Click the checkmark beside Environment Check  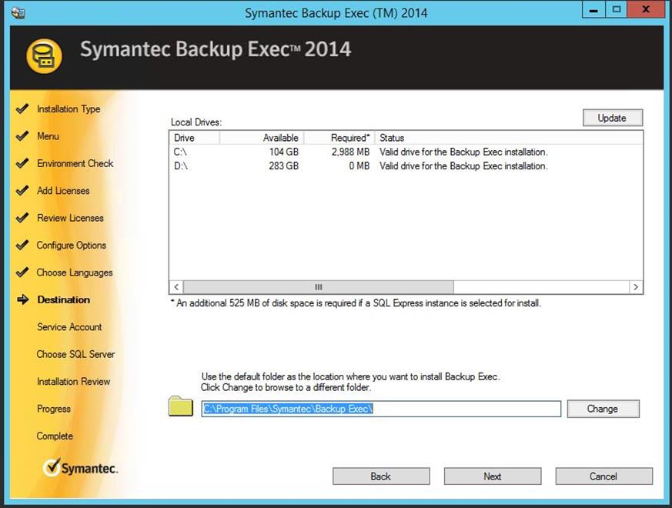[22, 163]
